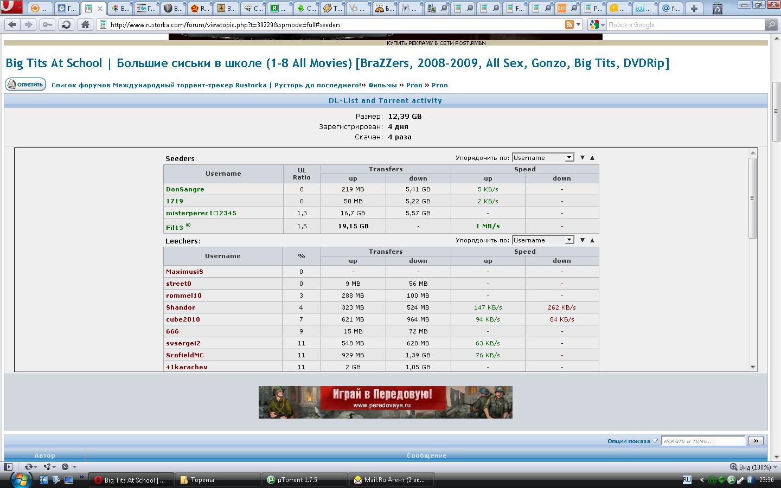Screen dimensions: 781x488
Task: Open the torrent topic title link
Action: click(x=337, y=63)
